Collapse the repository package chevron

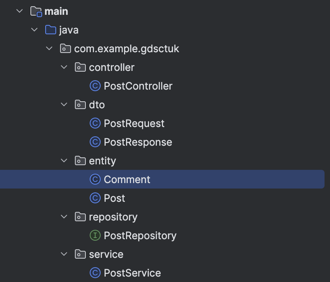click(64, 217)
